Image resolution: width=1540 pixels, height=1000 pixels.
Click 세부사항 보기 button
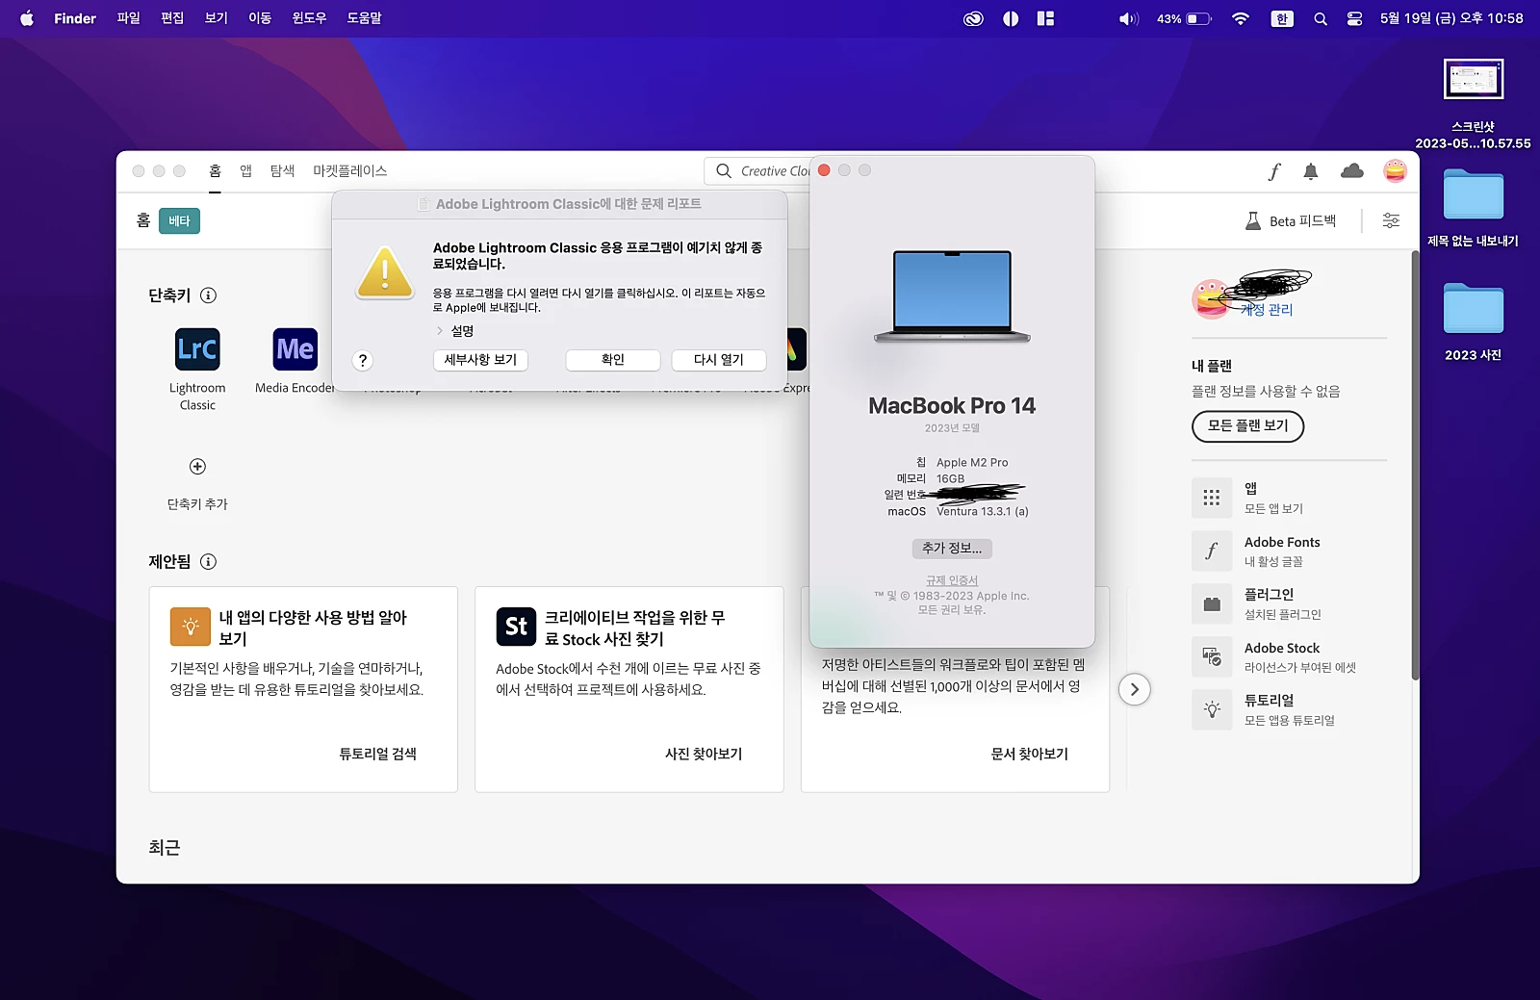pos(480,360)
